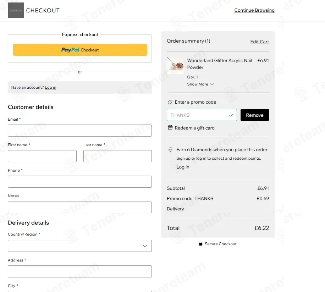Click the Order summary (1) heading
The image size is (325, 292).
pos(188,41)
